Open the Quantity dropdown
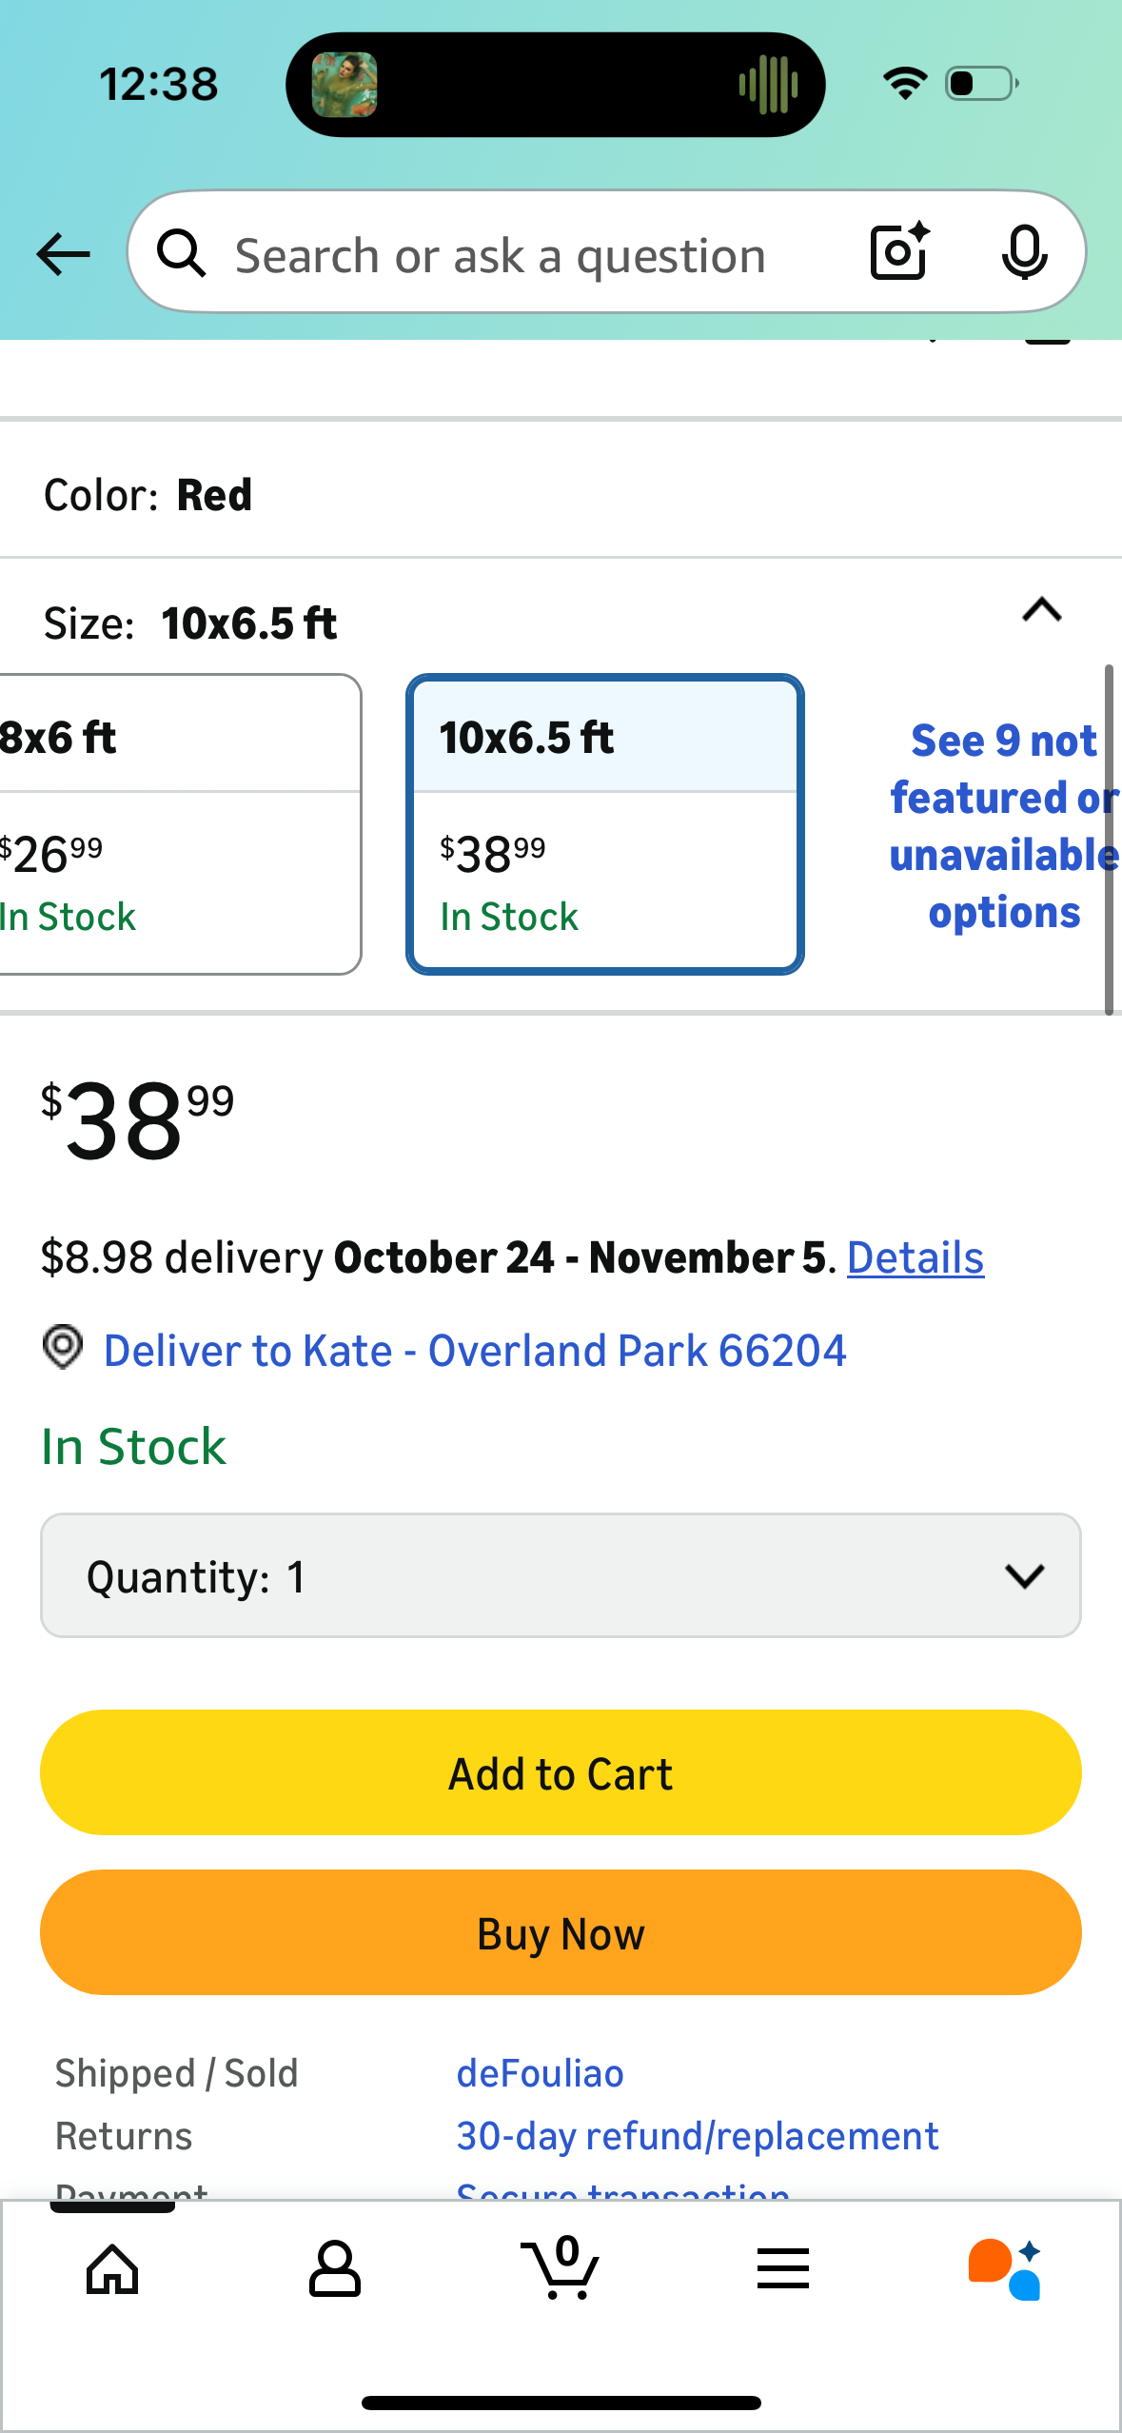Screen dimensions: 1122x2433 (x=561, y=1575)
